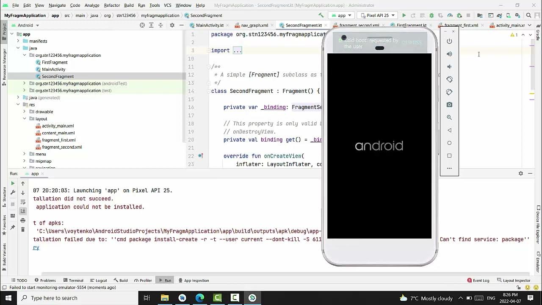The width and height of the screenshot is (542, 305).
Task: Open the Build menu
Action: [129, 5]
